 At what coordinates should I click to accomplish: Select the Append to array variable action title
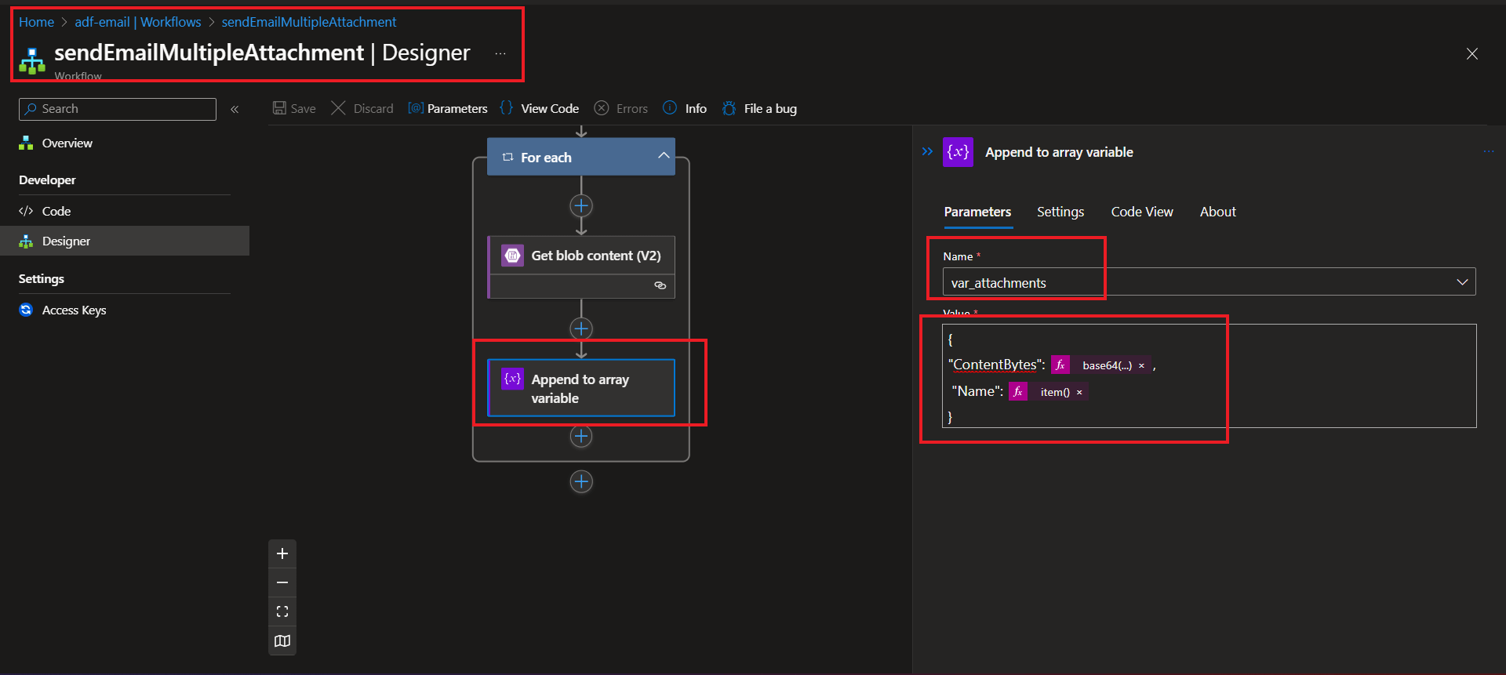tap(580, 389)
